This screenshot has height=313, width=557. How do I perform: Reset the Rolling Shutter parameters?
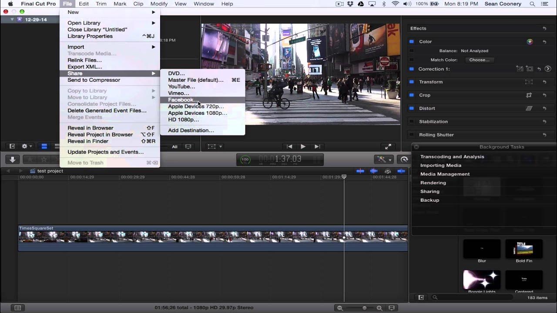[x=544, y=135]
